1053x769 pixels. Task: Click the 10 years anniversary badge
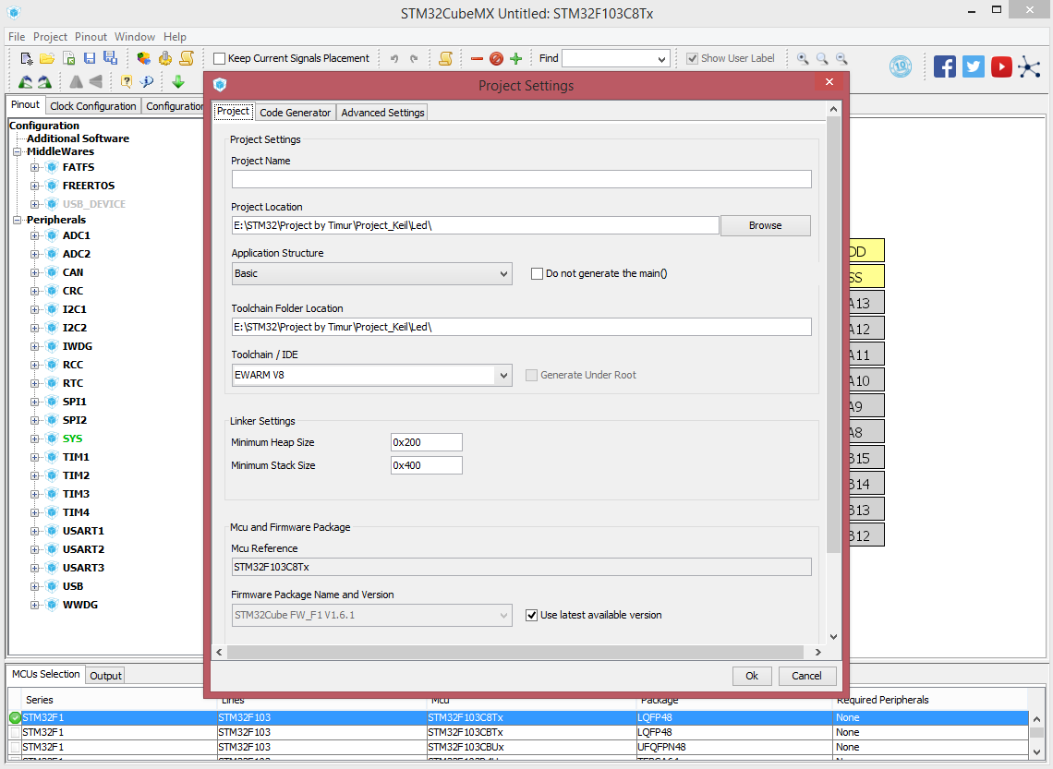(x=901, y=66)
